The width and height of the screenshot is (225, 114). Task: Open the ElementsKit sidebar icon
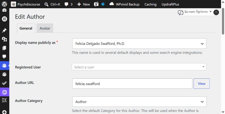[x=4, y=100]
